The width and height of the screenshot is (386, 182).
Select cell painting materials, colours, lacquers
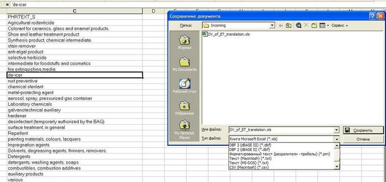74,139
